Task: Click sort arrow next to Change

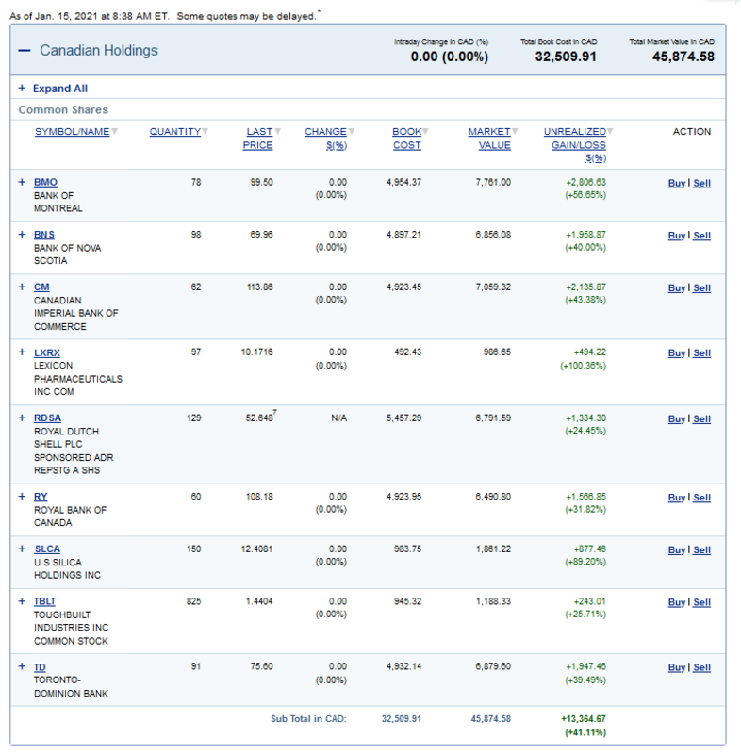Action: (352, 131)
